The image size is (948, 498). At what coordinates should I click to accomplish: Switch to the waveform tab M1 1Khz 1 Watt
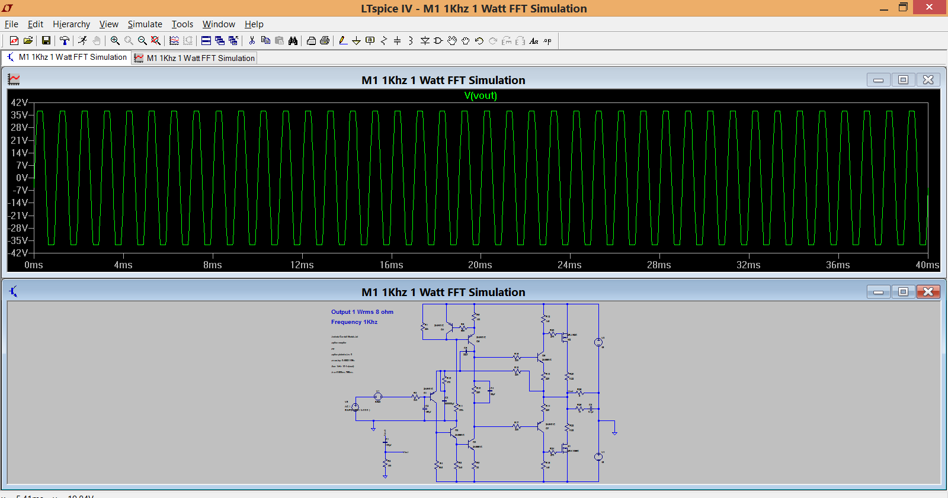194,58
